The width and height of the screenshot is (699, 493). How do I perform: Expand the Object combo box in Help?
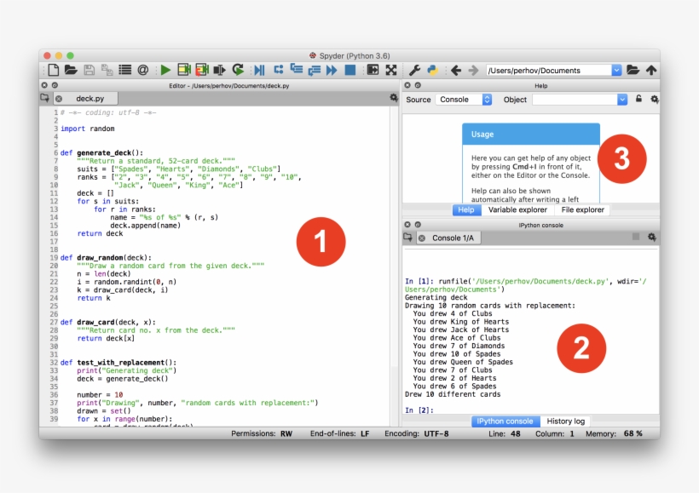[621, 100]
